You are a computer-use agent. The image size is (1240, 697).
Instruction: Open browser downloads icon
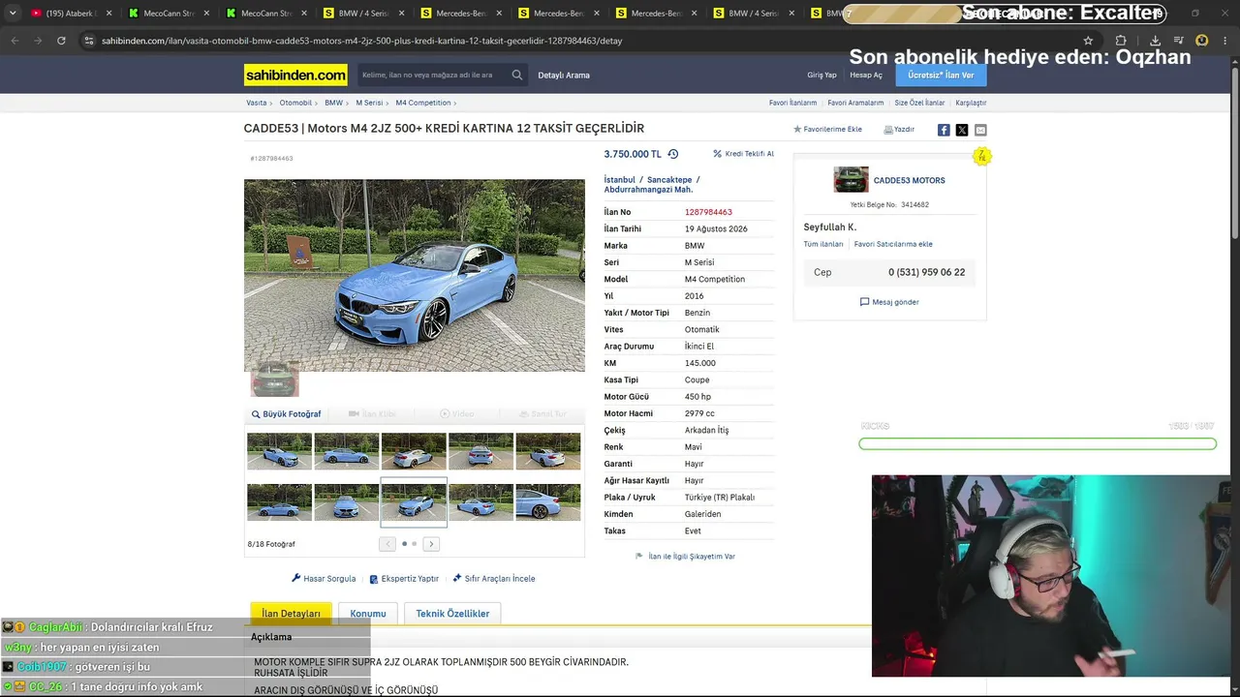[x=1155, y=41]
